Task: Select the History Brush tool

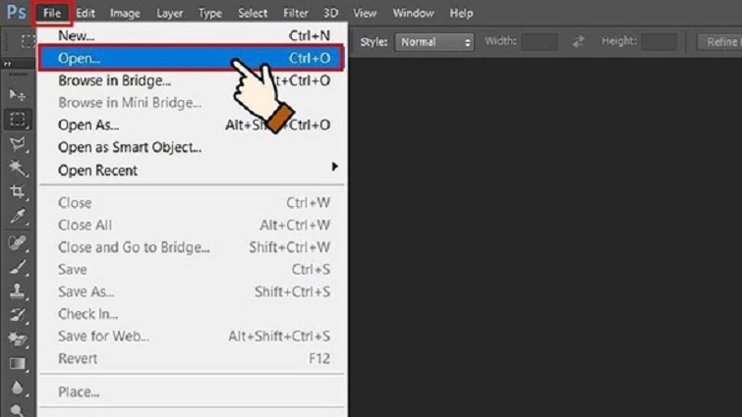Action: pos(18,315)
